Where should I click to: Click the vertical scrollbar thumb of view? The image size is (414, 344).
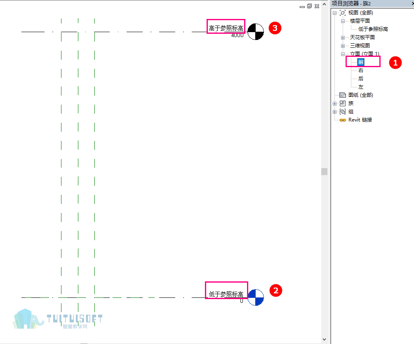[324, 171]
